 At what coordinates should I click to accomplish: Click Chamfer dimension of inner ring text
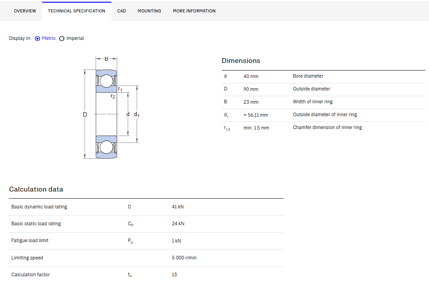tap(327, 127)
